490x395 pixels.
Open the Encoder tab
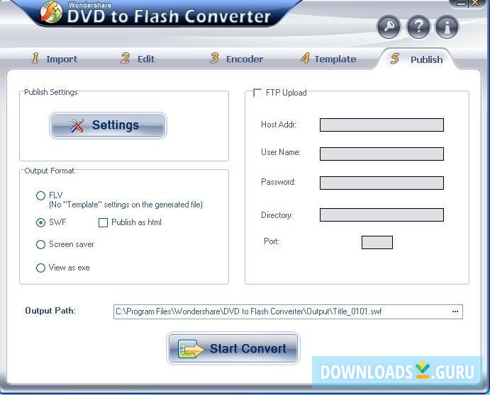click(236, 59)
